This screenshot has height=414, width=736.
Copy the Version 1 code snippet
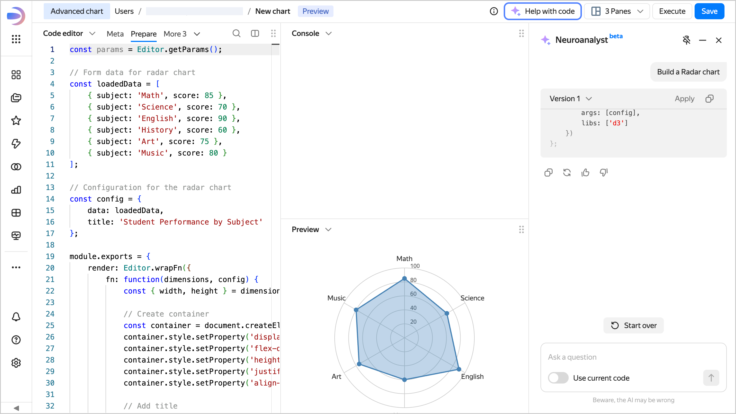[x=709, y=99]
